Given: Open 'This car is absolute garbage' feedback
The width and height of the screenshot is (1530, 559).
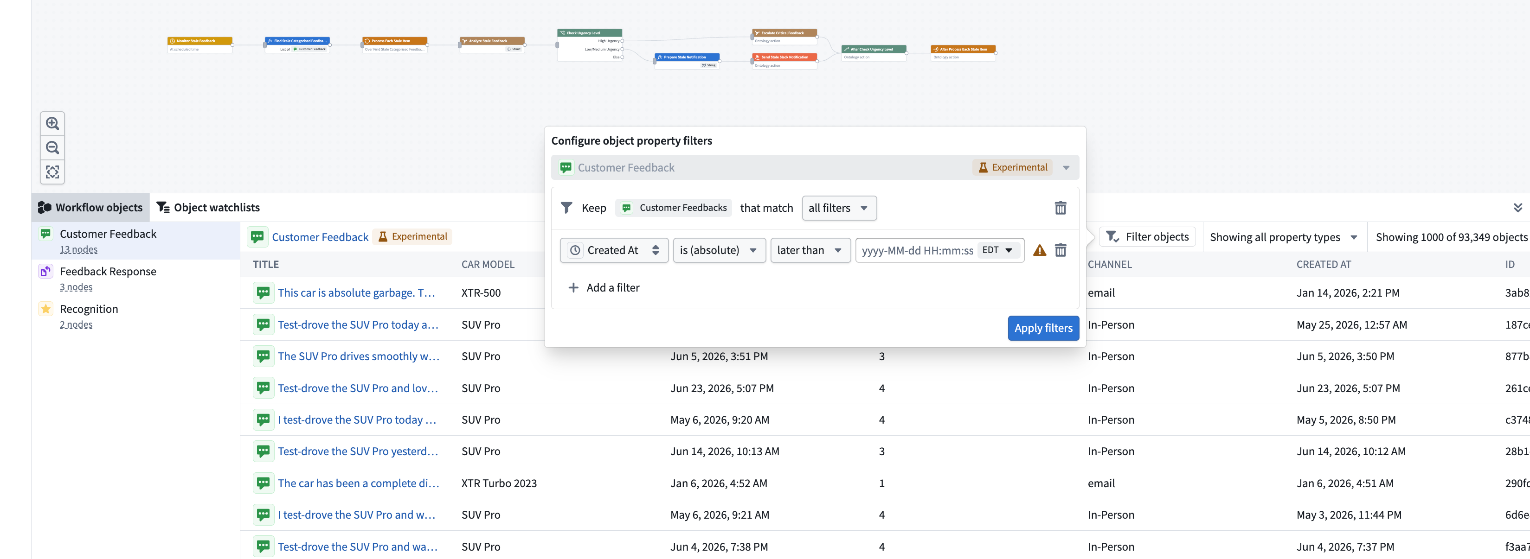Looking at the screenshot, I should (x=356, y=292).
